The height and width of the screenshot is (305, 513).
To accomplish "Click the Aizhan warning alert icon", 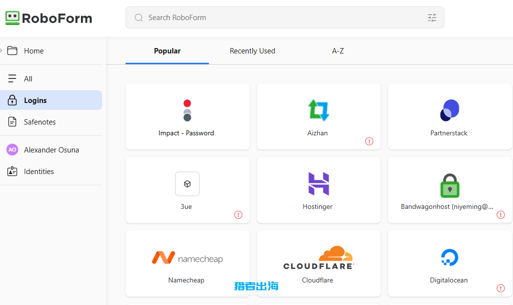I will pyautogui.click(x=369, y=141).
